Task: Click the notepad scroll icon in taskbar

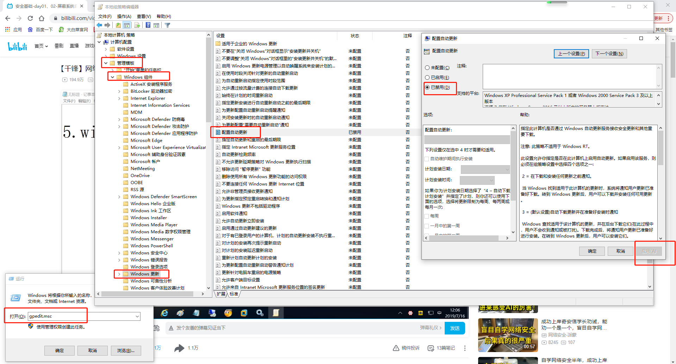Action: pos(276,313)
